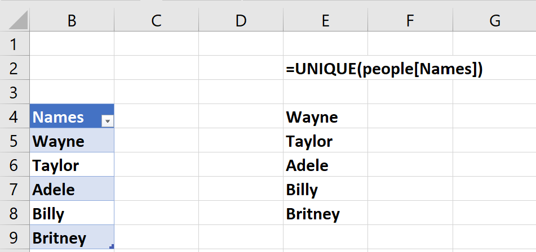Select column G header

coord(494,21)
